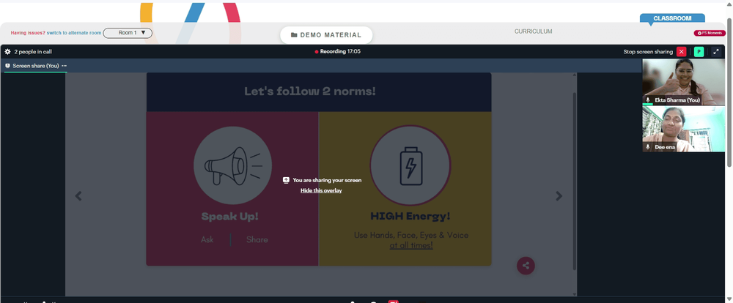Click the battery High Energy icon
733x303 pixels.
[x=410, y=165]
